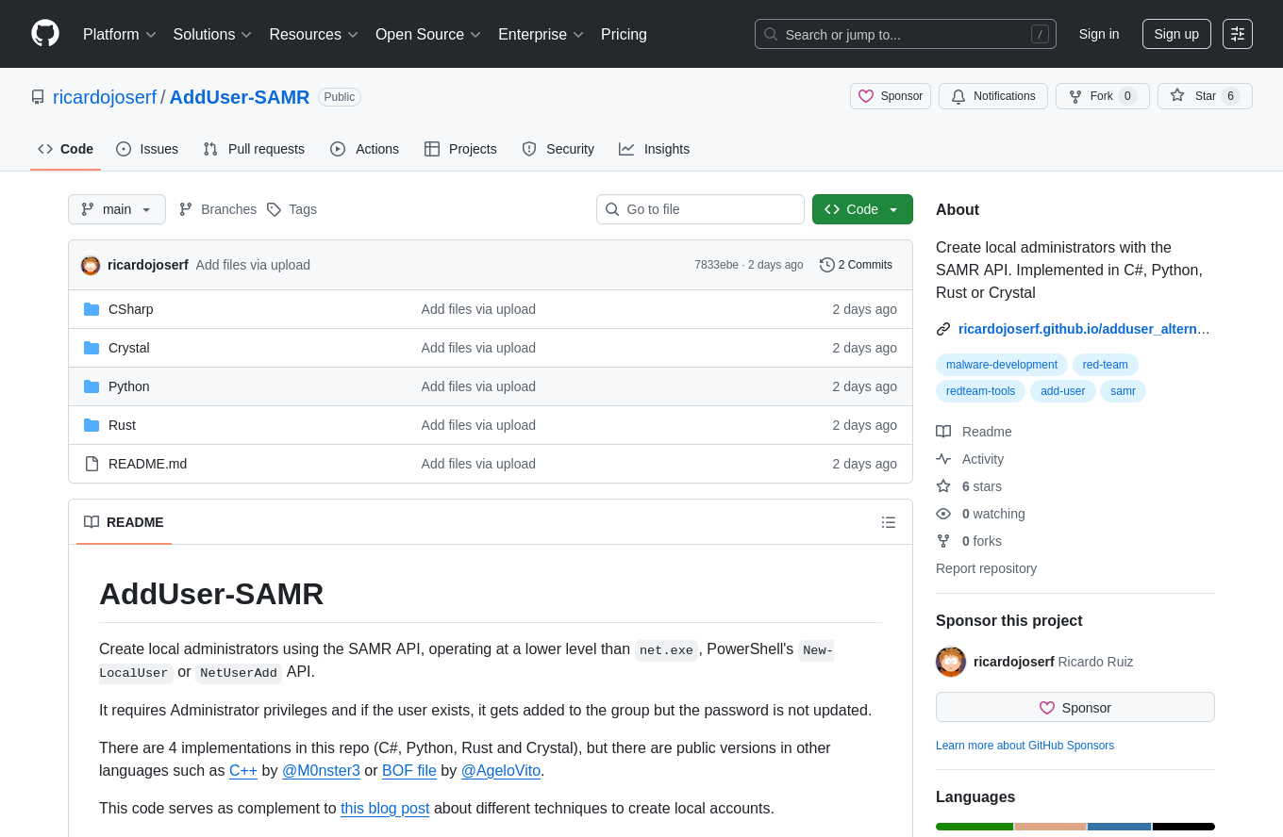The image size is (1283, 837).
Task: Switch to the Issues tab
Action: click(147, 149)
